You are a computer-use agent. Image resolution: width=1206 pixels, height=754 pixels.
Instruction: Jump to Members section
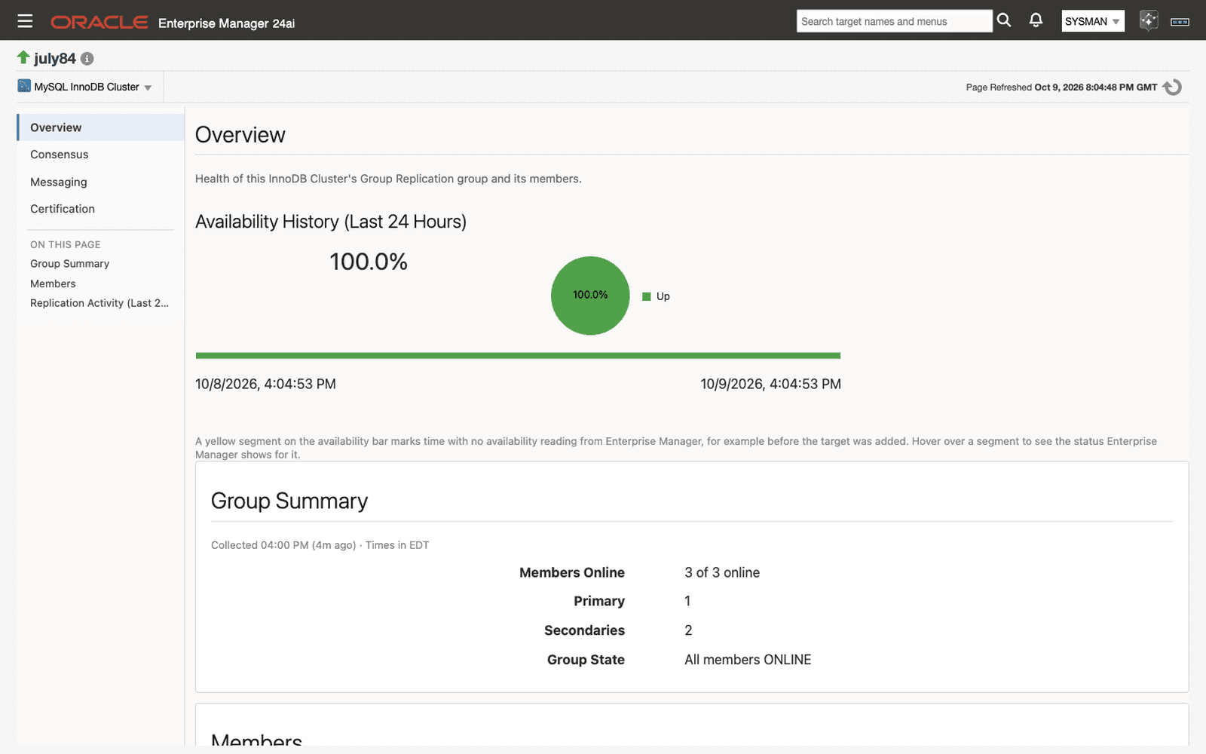[x=53, y=284]
